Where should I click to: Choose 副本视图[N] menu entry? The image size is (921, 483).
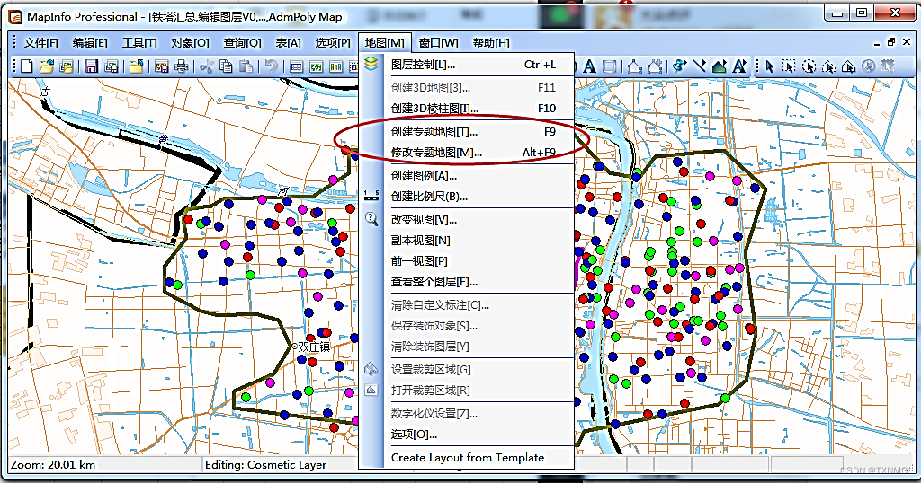[x=467, y=241]
